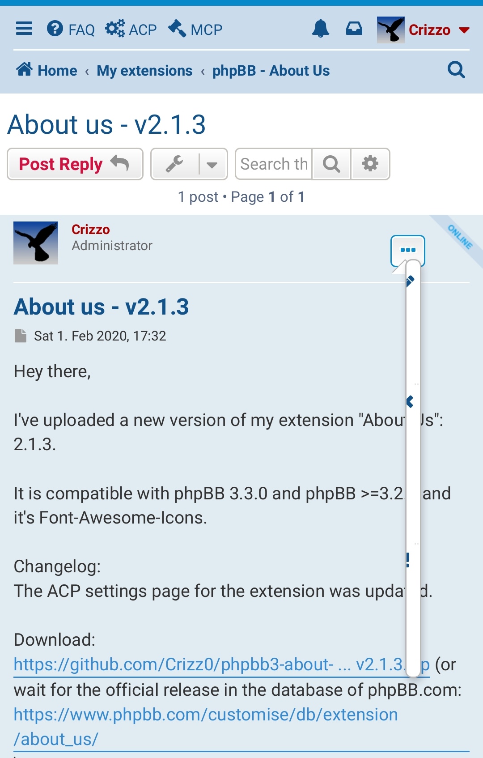Screen dimensions: 483x758
Task: Click the magnifier search icon in breadcrumb bar
Action: click(x=456, y=70)
